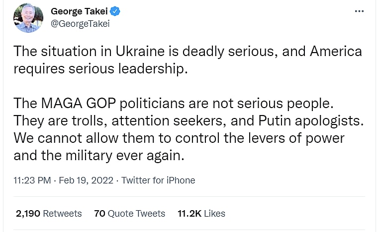Click the Feb 19, 2022 date
380x232 pixels.
(85, 180)
